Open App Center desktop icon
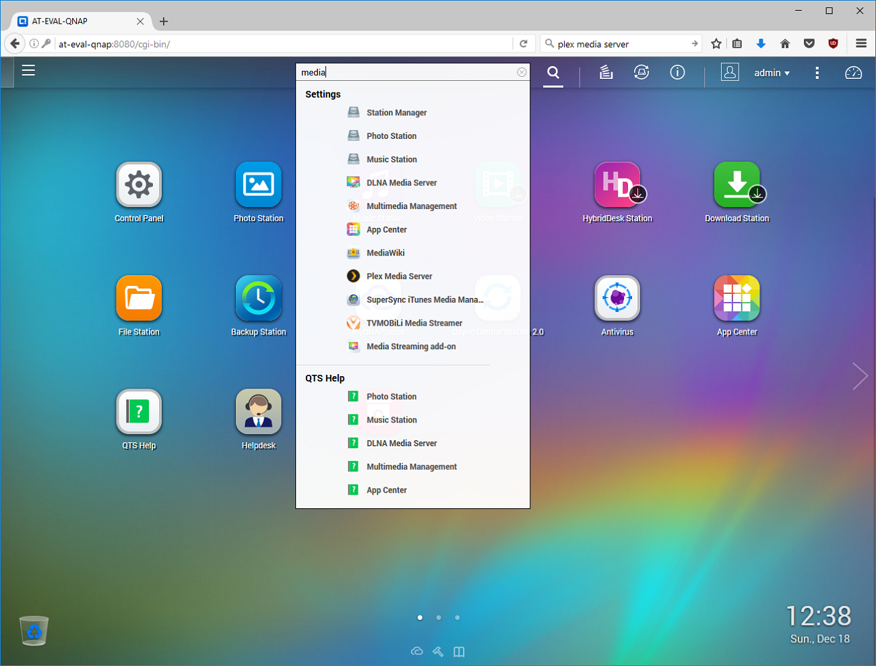The width and height of the screenshot is (876, 666). [x=737, y=298]
